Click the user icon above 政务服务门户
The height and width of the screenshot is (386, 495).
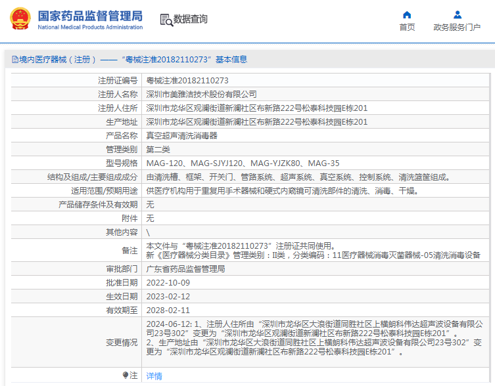(458, 15)
